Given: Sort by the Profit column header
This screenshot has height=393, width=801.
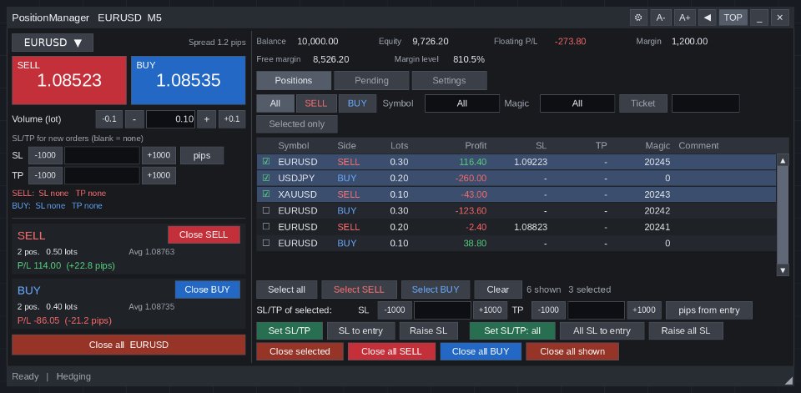Looking at the screenshot, I should [x=476, y=146].
